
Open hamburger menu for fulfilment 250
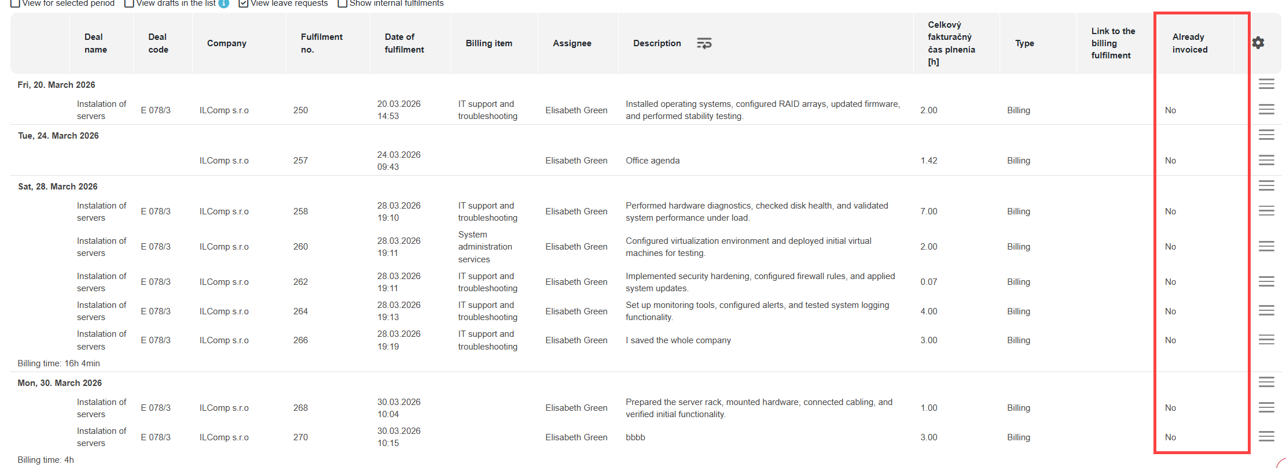[1266, 109]
